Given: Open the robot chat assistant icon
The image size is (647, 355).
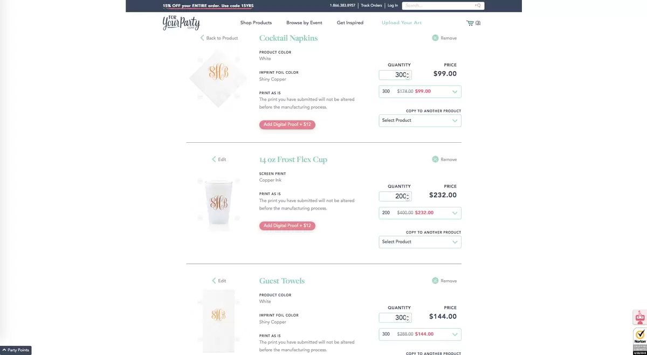Looking at the screenshot, I should [x=639, y=317].
